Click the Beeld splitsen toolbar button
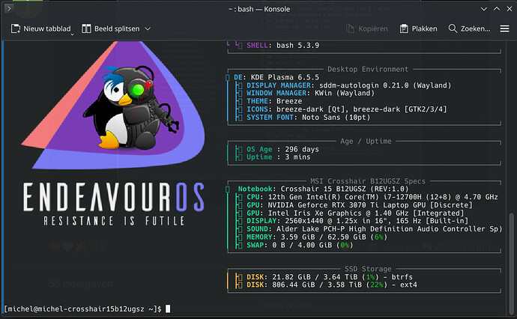 [x=115, y=28]
